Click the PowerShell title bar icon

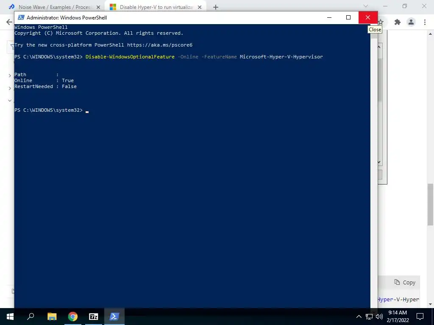tap(21, 17)
